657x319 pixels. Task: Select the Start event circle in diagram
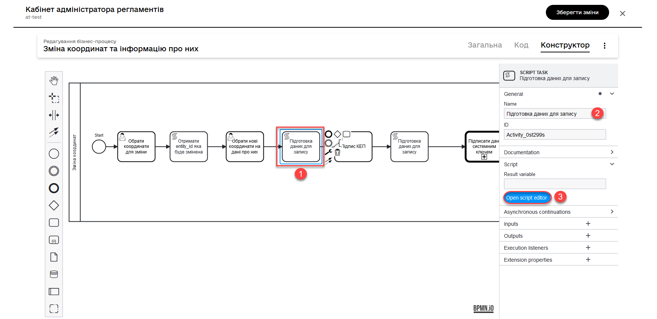click(x=99, y=146)
